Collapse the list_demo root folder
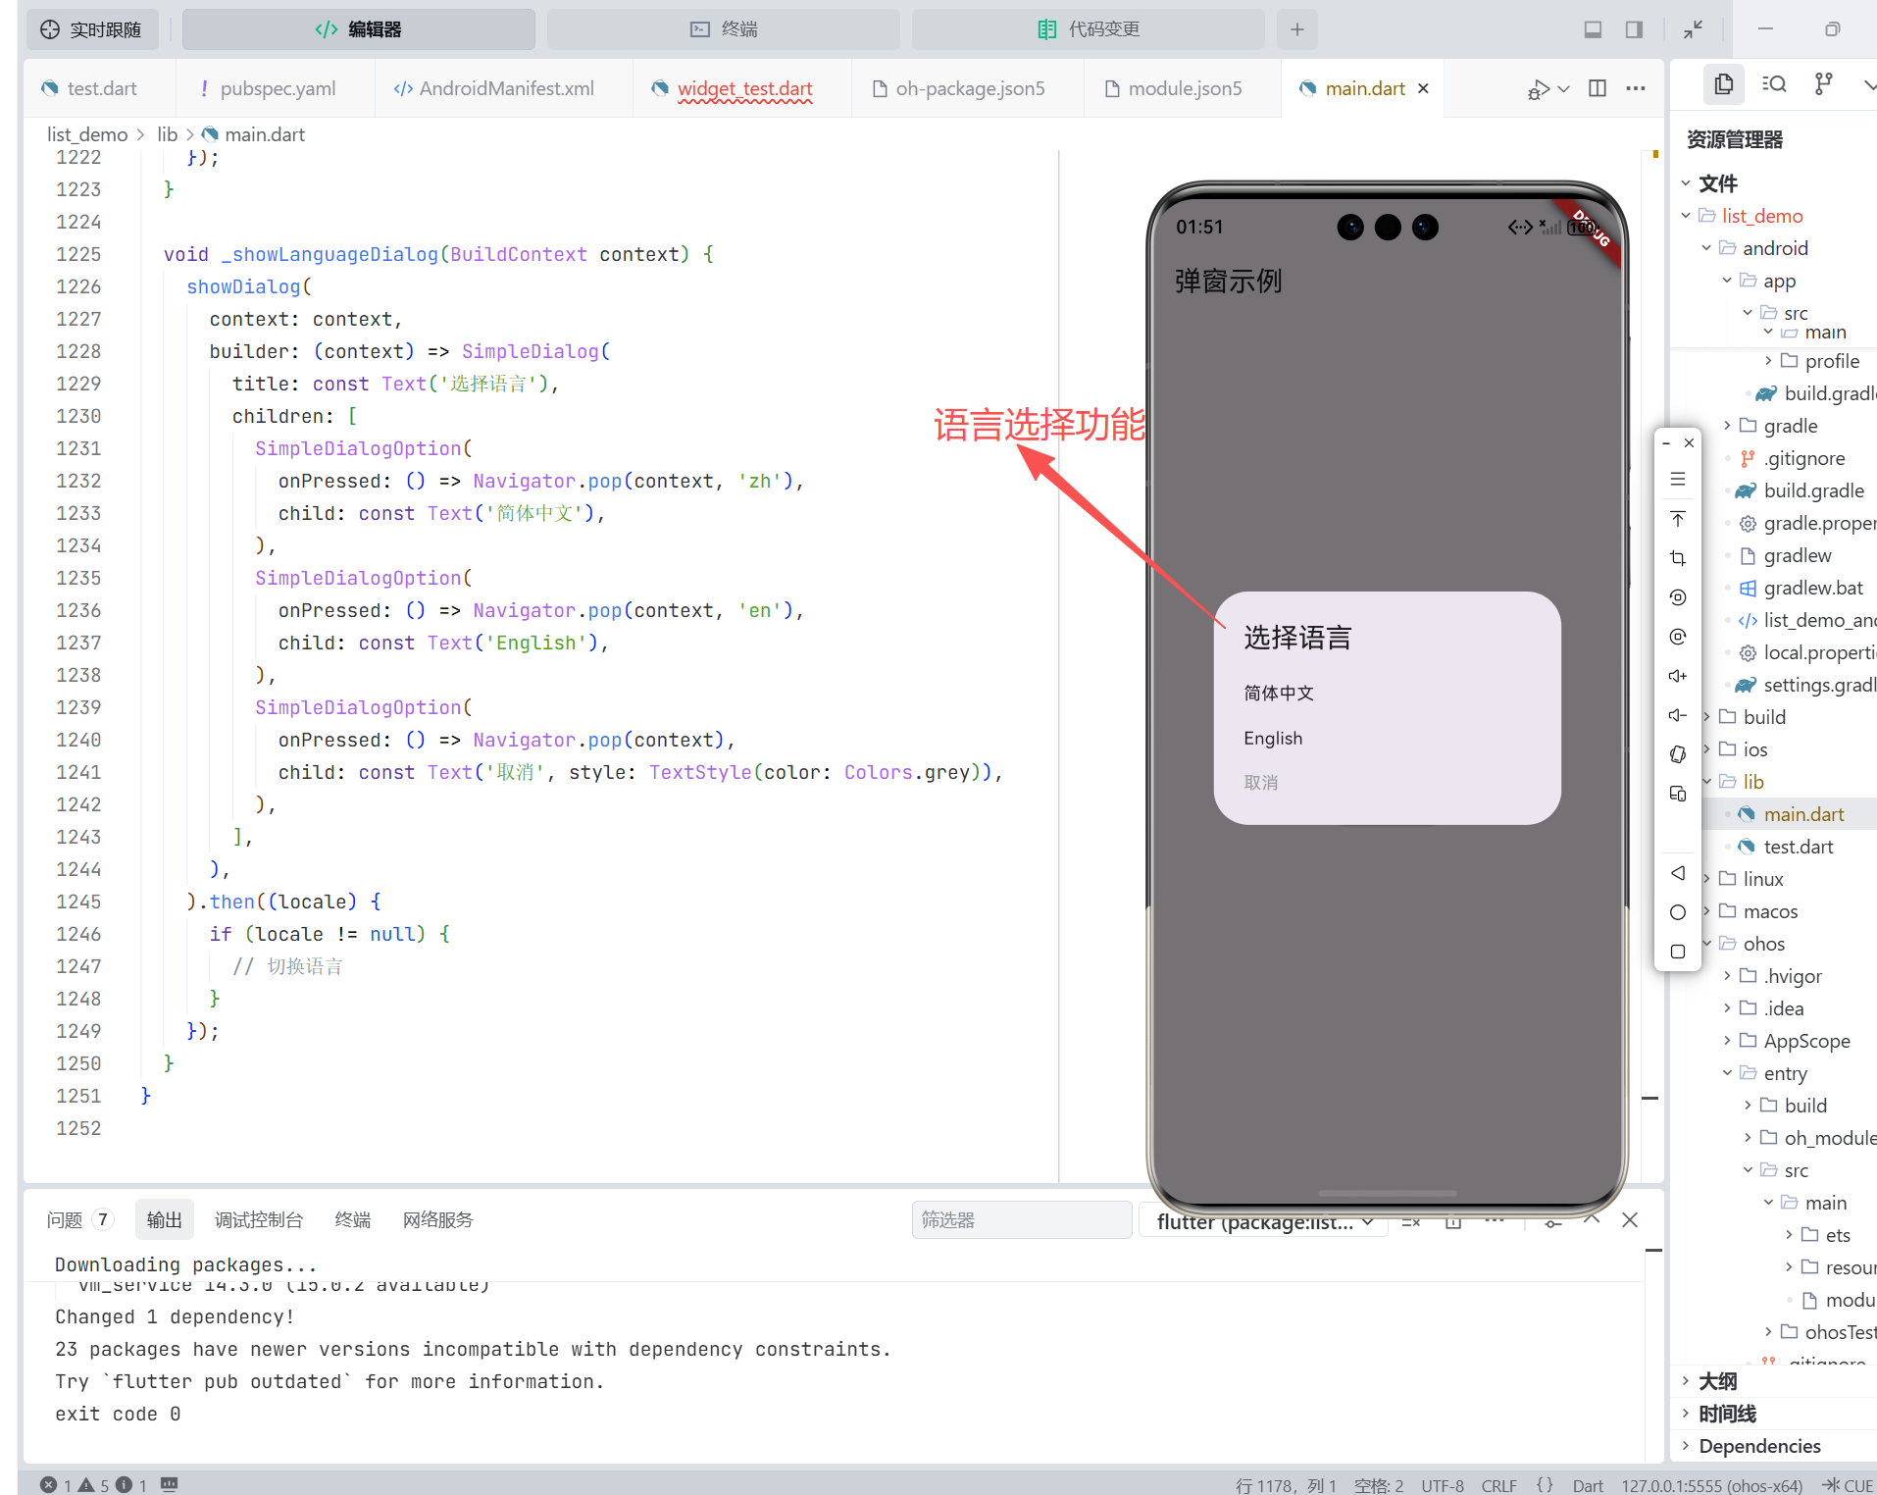The width and height of the screenshot is (1877, 1495). tap(1686, 216)
